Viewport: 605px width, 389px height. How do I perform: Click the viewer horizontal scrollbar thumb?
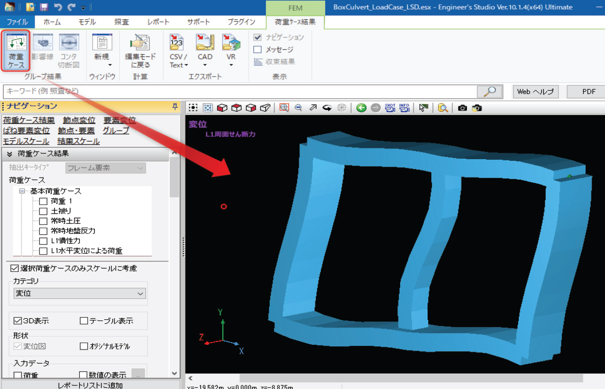tap(411, 378)
